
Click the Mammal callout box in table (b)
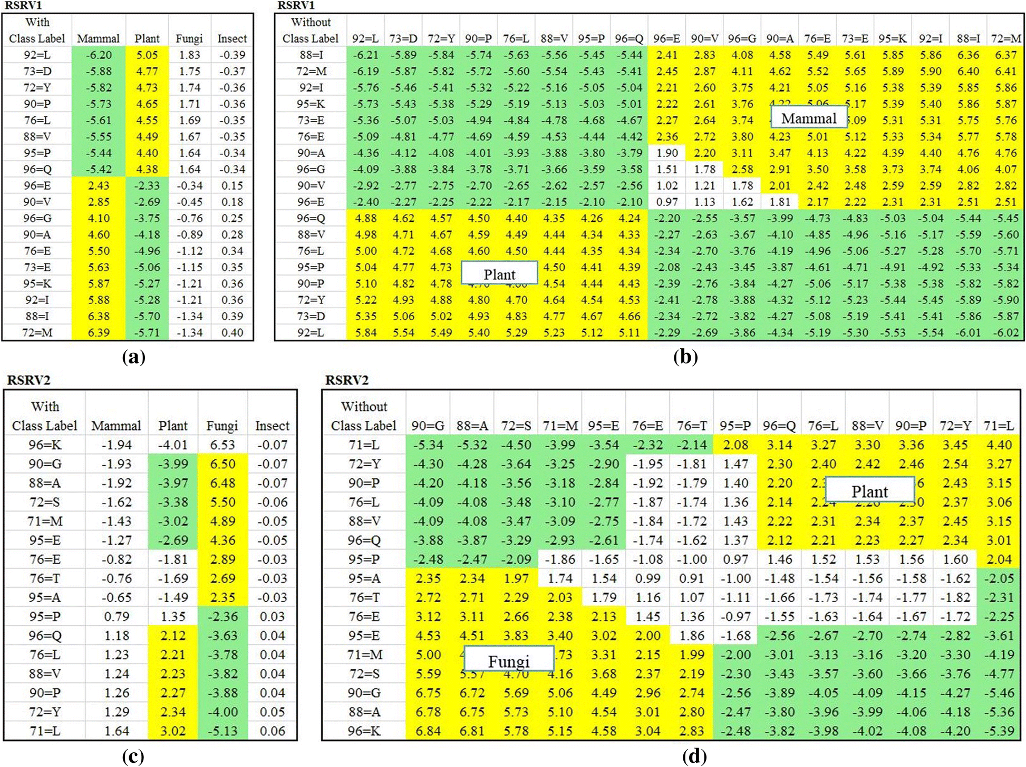[x=809, y=117]
